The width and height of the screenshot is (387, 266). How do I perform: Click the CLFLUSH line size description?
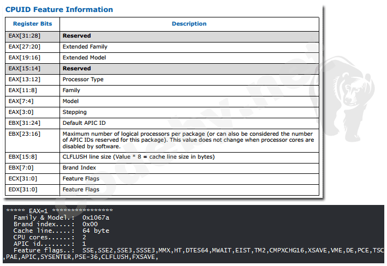(139, 157)
